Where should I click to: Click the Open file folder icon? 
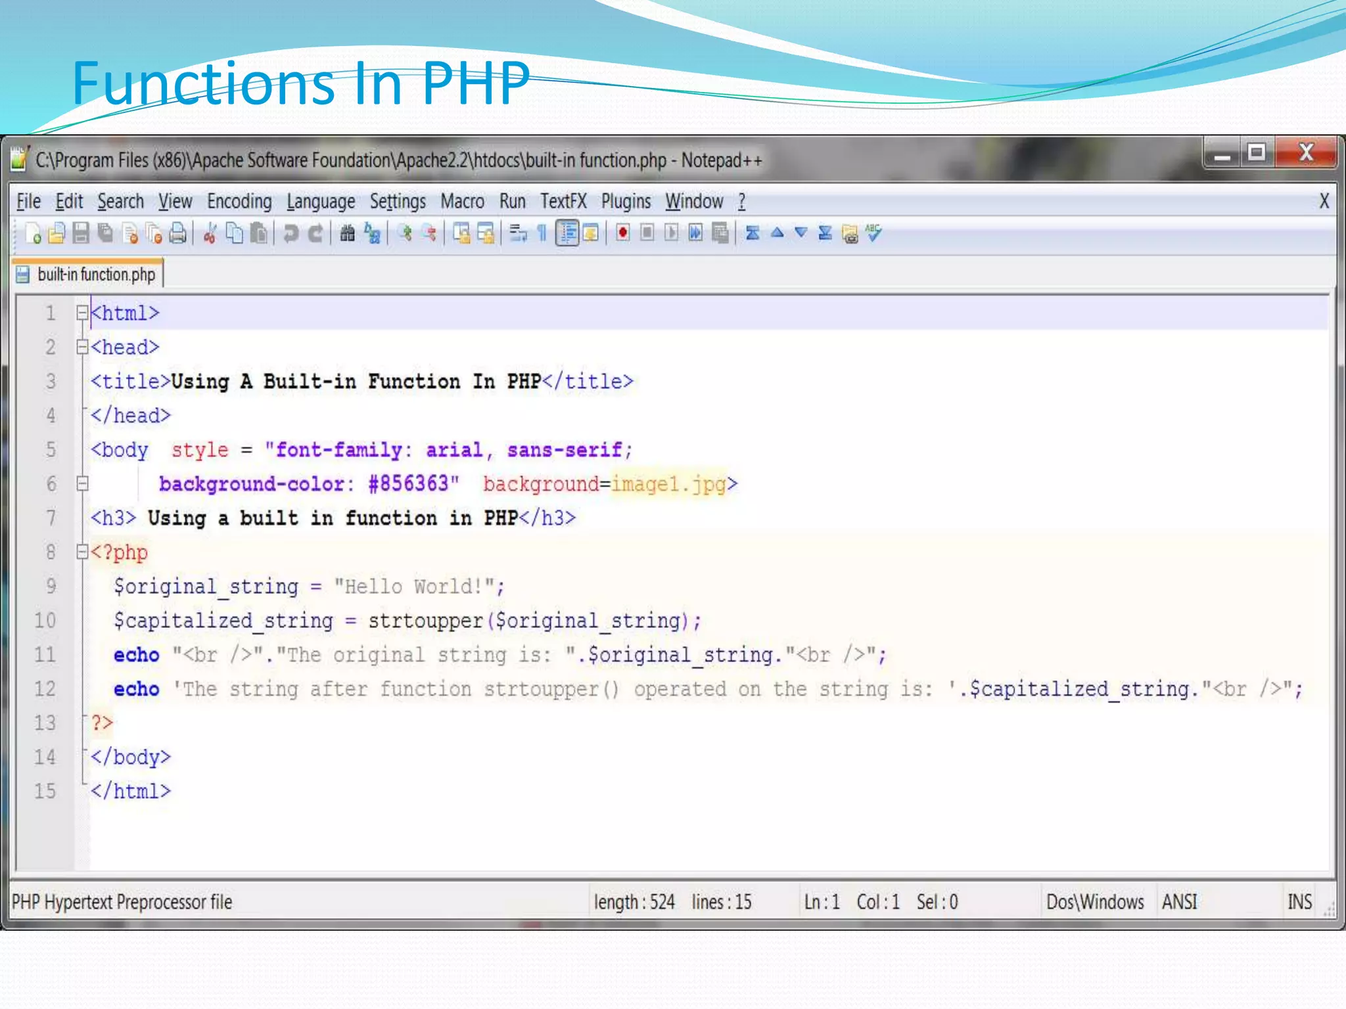[x=57, y=233]
